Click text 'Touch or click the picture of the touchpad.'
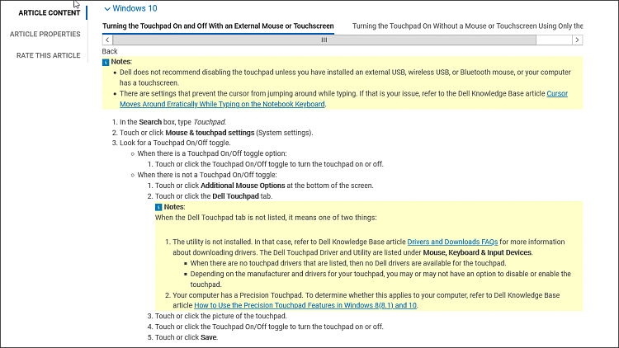This screenshot has height=348, width=619. (220, 316)
